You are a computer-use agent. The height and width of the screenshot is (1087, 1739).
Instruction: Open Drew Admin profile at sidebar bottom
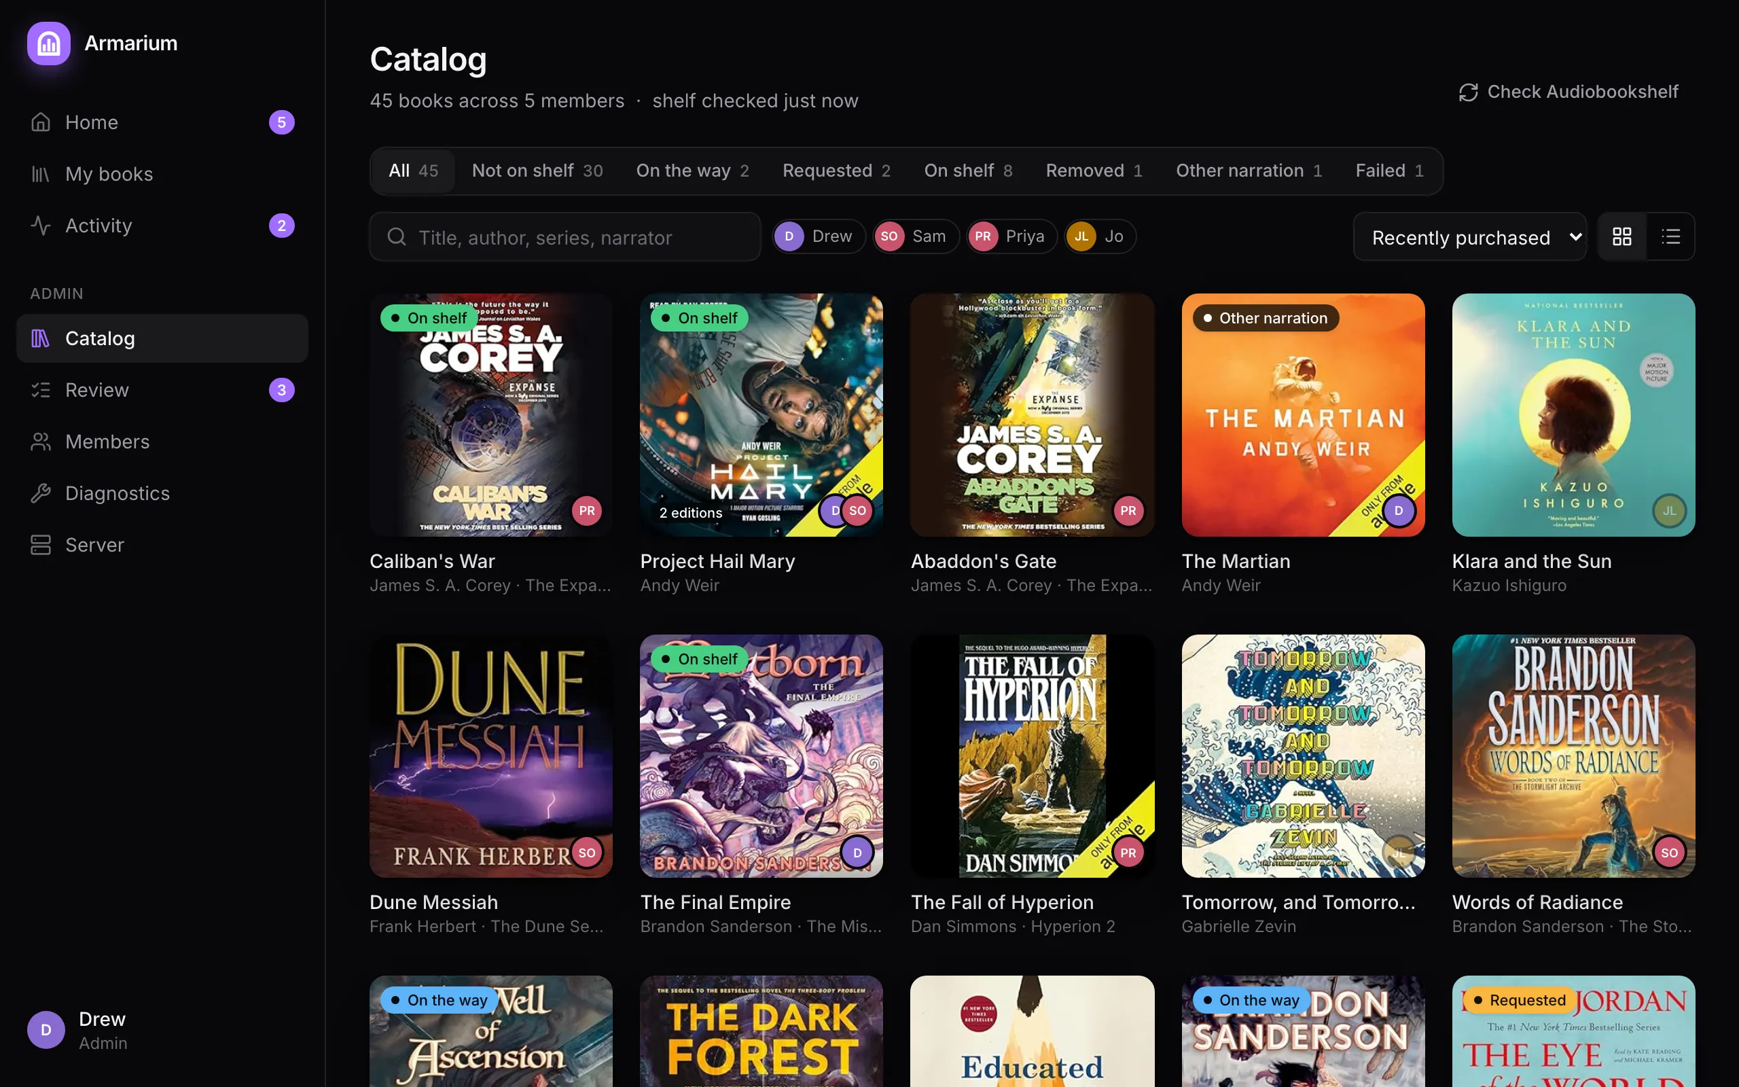[x=162, y=1029]
